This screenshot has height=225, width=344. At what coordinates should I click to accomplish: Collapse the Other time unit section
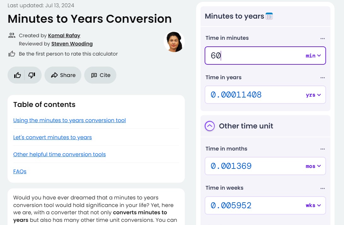[x=210, y=126]
